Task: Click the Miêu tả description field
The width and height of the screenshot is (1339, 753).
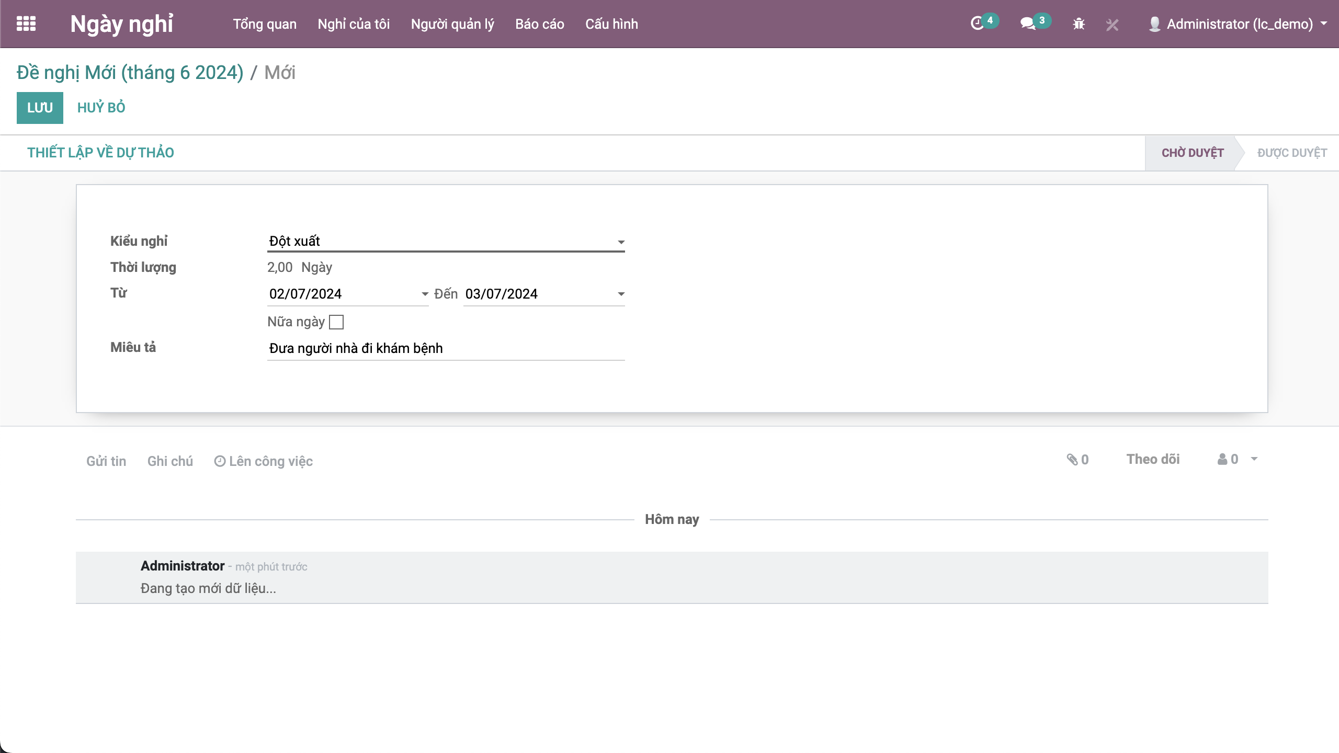Action: 446,348
